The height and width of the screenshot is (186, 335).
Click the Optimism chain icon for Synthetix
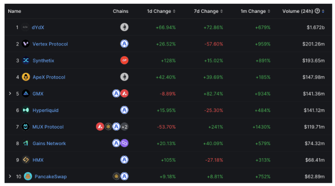[124, 60]
